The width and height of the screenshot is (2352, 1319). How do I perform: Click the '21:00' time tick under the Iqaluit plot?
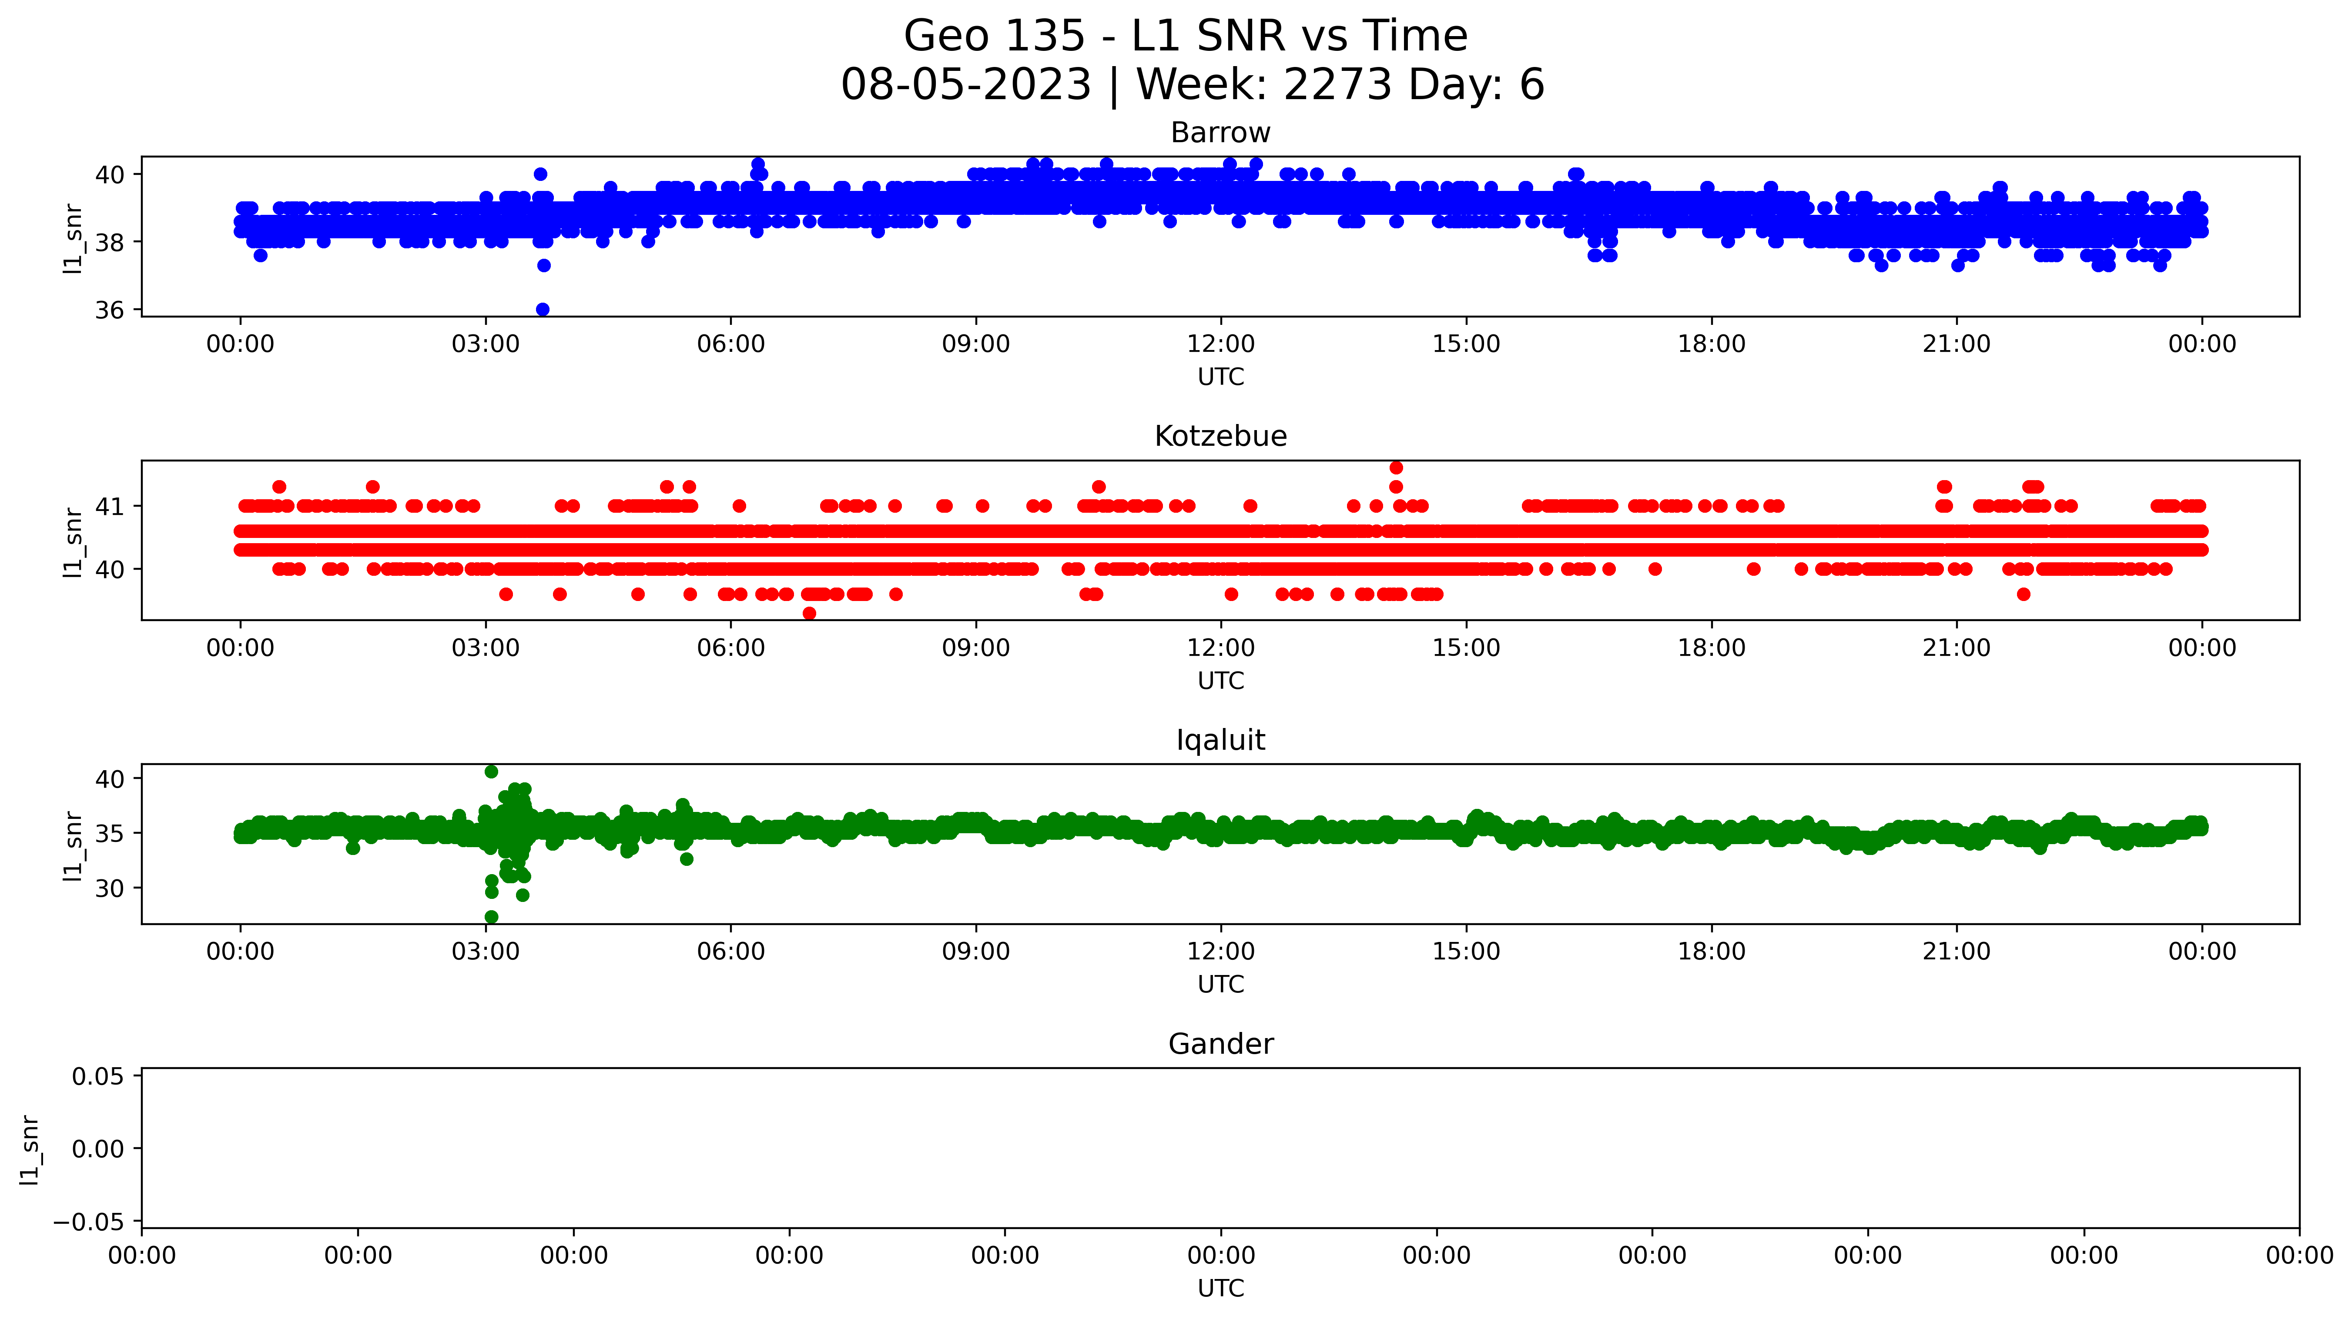point(1957,952)
